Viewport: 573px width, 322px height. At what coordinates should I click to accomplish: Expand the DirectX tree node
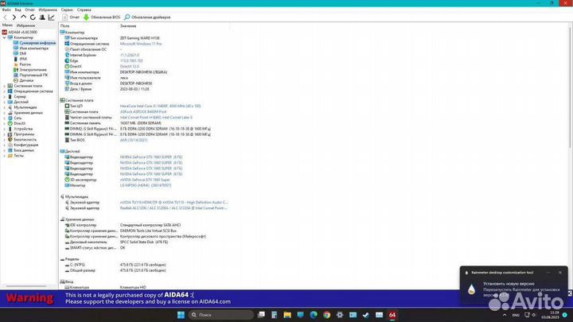5,123
